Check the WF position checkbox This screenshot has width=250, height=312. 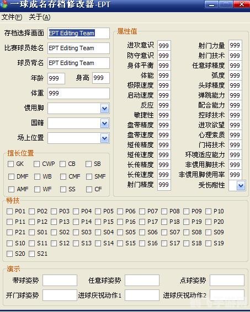[37, 189]
